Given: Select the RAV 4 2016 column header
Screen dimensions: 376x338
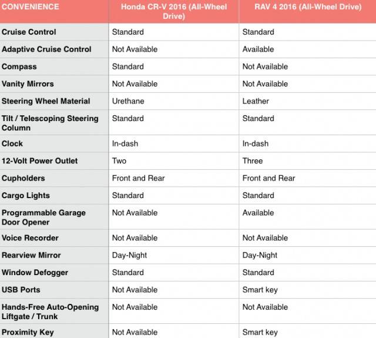Looking at the screenshot, I should (308, 6).
